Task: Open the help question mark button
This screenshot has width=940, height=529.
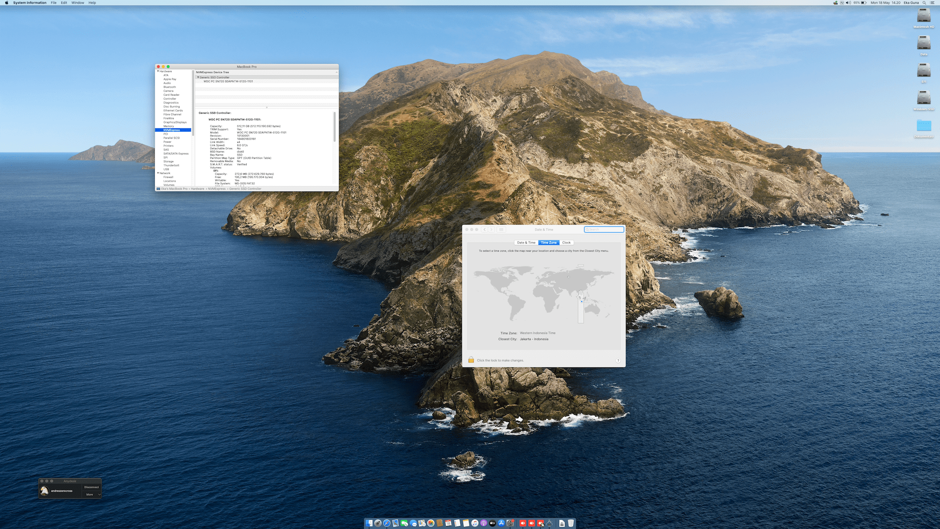Action: (x=618, y=361)
